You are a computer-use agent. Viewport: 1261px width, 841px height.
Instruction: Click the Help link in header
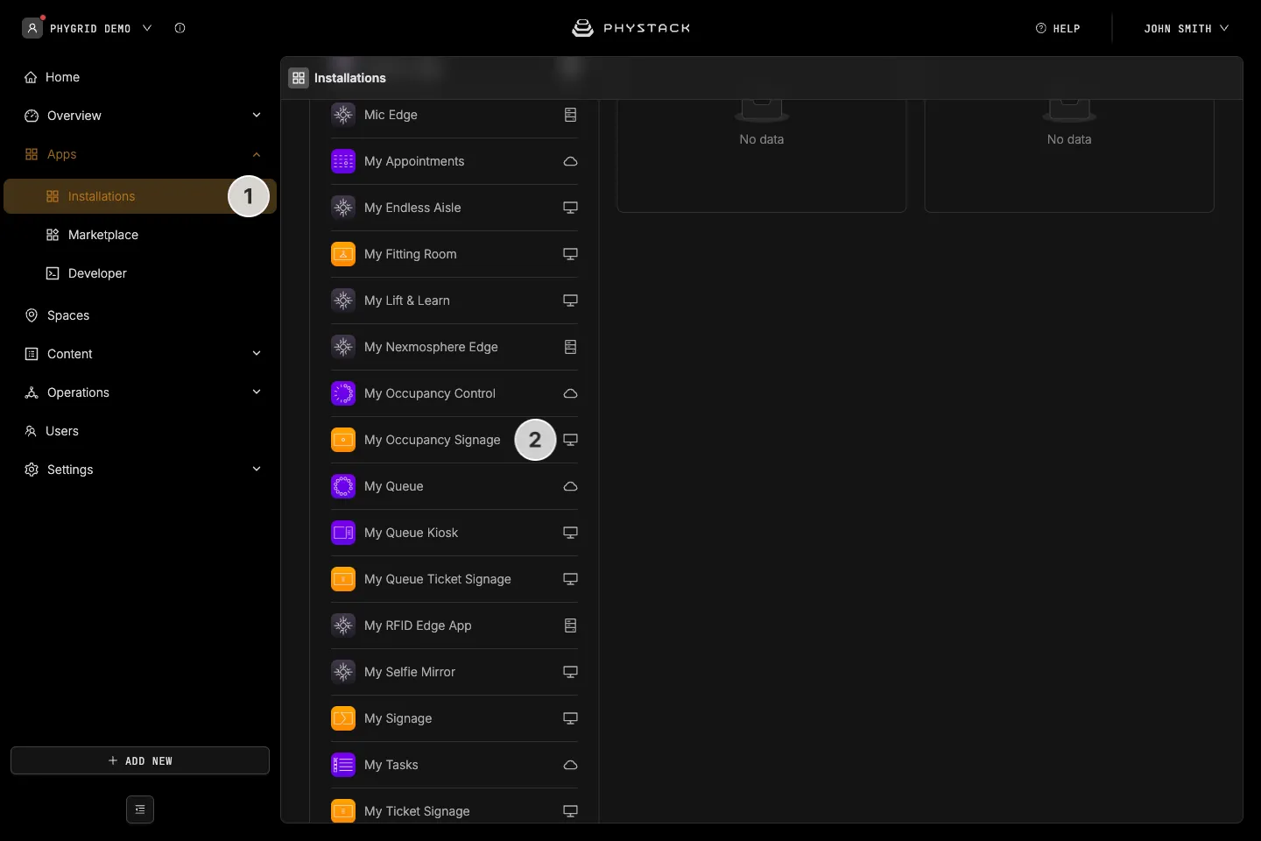click(1058, 28)
